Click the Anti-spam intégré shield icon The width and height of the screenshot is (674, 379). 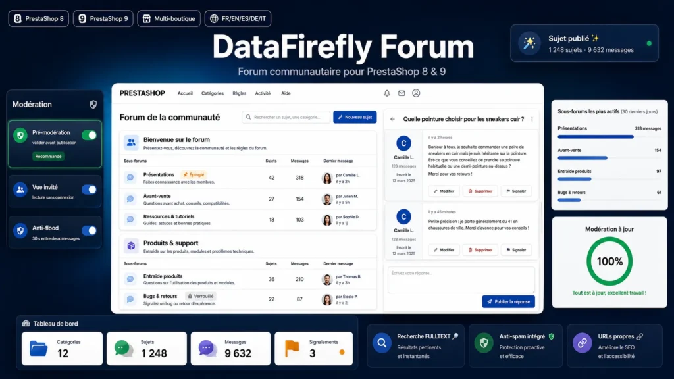point(484,343)
